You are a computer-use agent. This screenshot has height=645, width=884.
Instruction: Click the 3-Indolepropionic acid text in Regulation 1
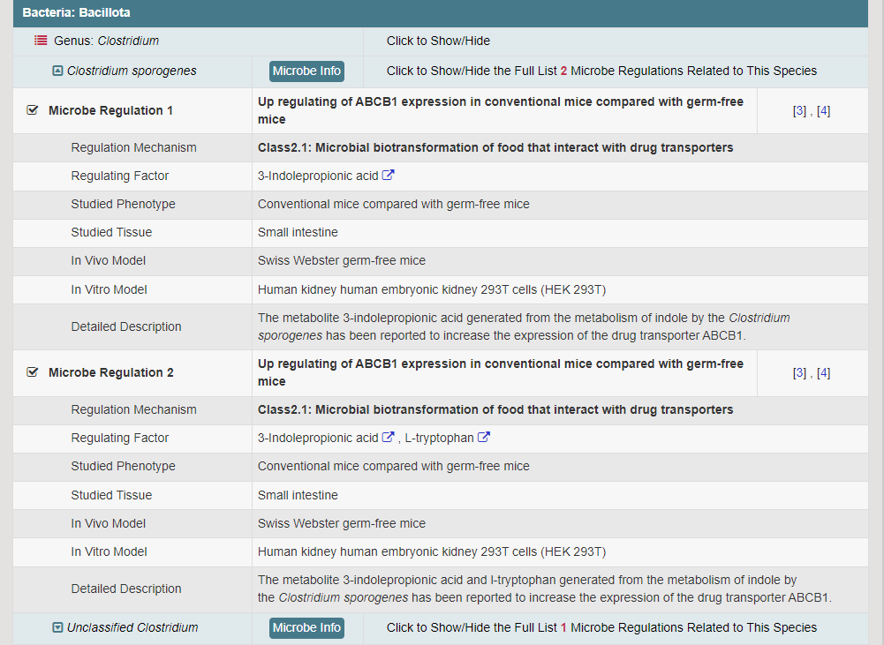[318, 176]
